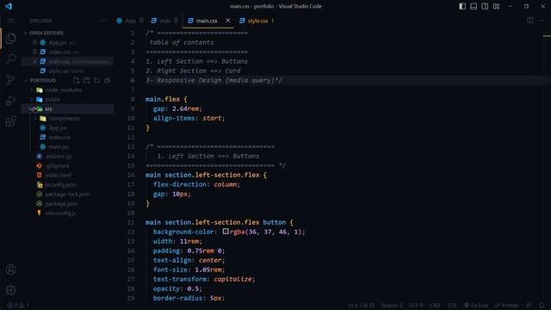Switch to the style.css tab
Image resolution: width=551 pixels, height=310 pixels.
click(257, 21)
